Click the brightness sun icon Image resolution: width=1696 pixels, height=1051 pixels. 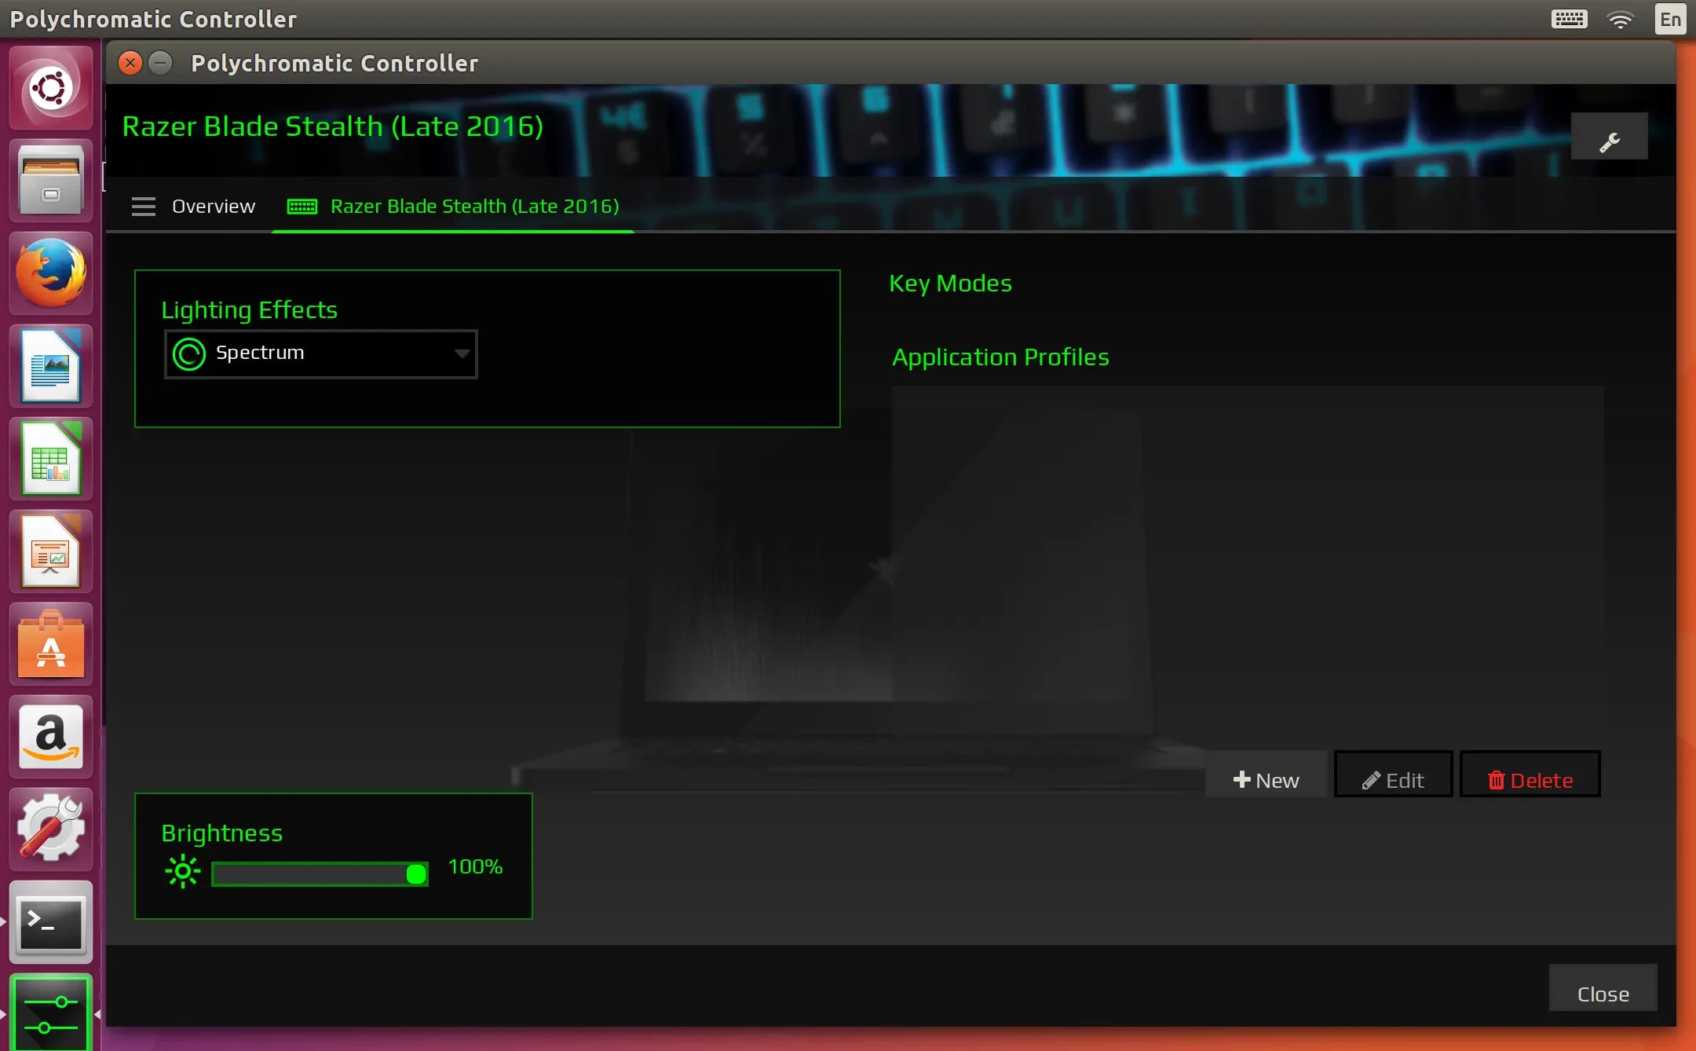183,871
